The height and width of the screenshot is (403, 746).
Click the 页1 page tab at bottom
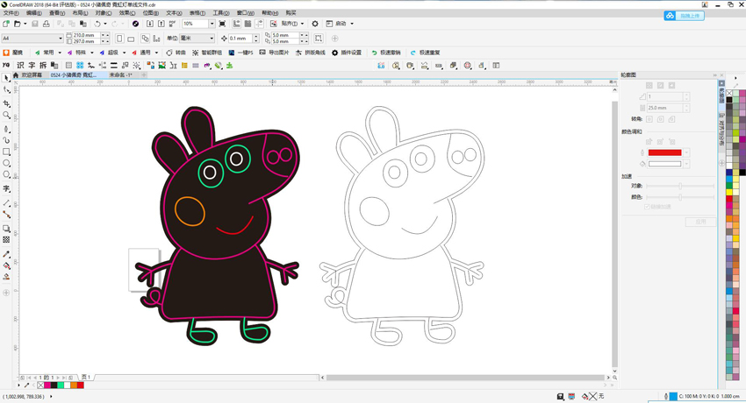click(86, 378)
